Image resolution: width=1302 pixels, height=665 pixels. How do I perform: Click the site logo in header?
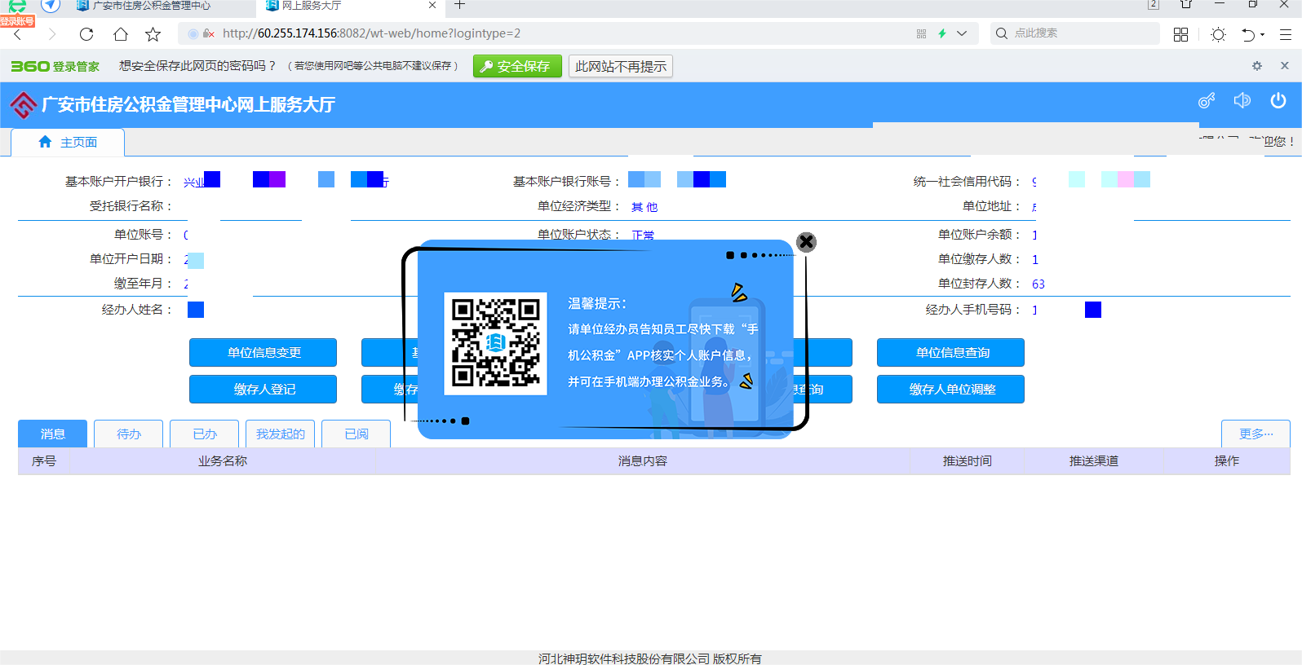pyautogui.click(x=23, y=104)
